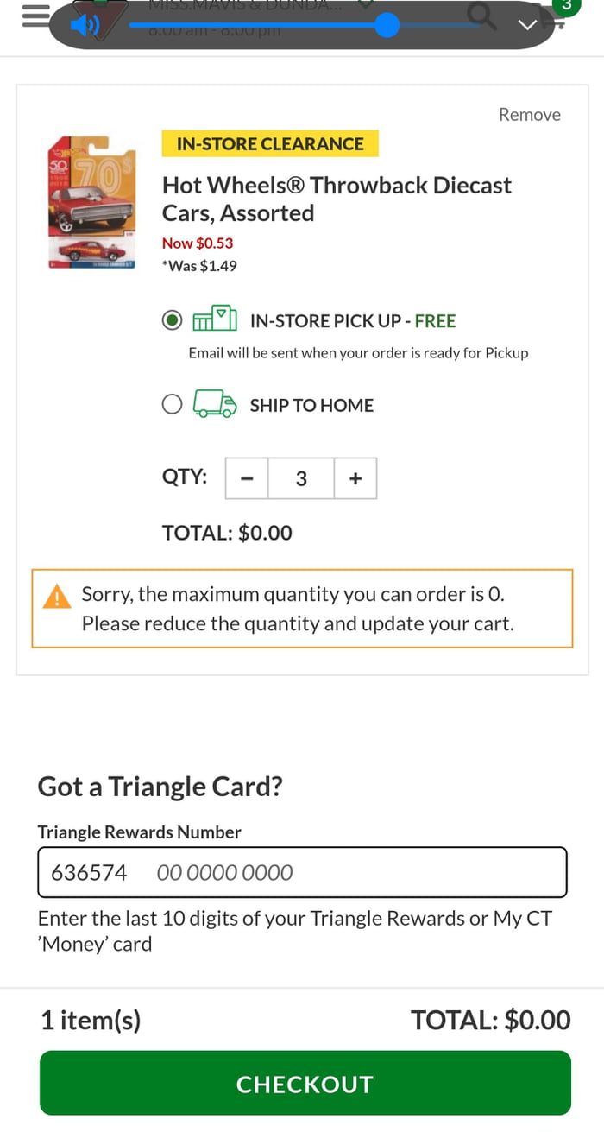Decrease quantity with minus button
The image size is (604, 1132).
247,478
